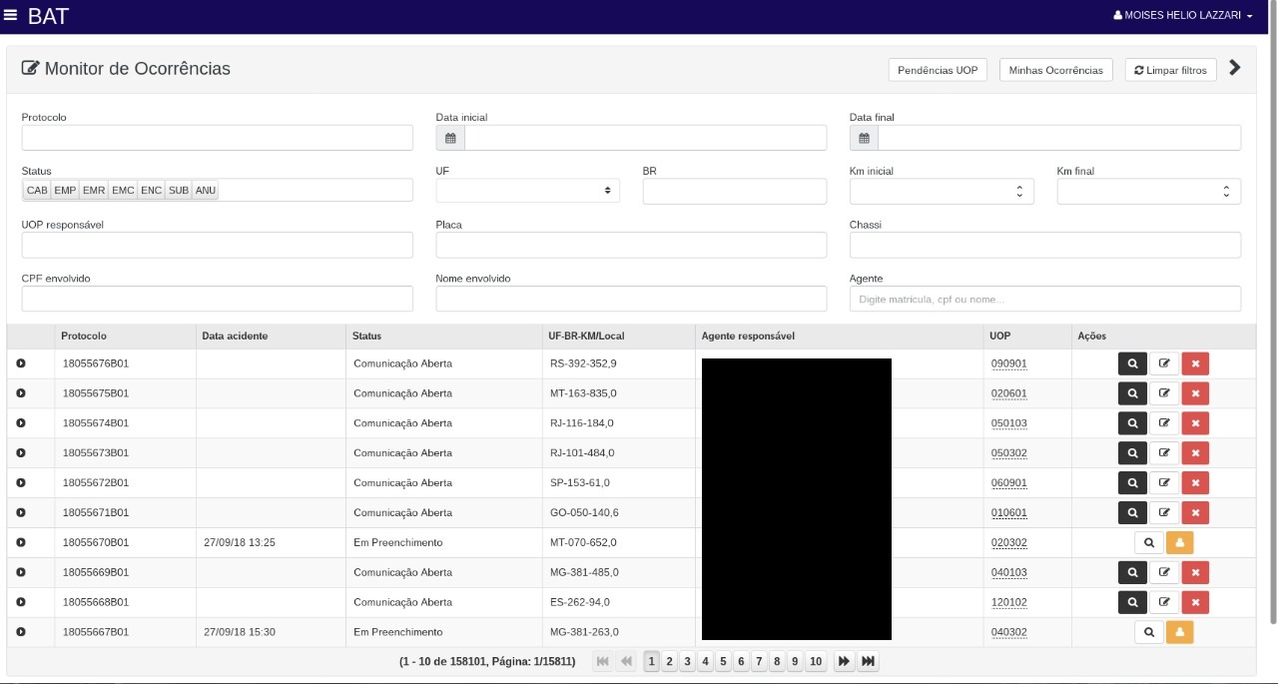
Task: Edit occurrence 18055671B01
Action: pos(1164,513)
